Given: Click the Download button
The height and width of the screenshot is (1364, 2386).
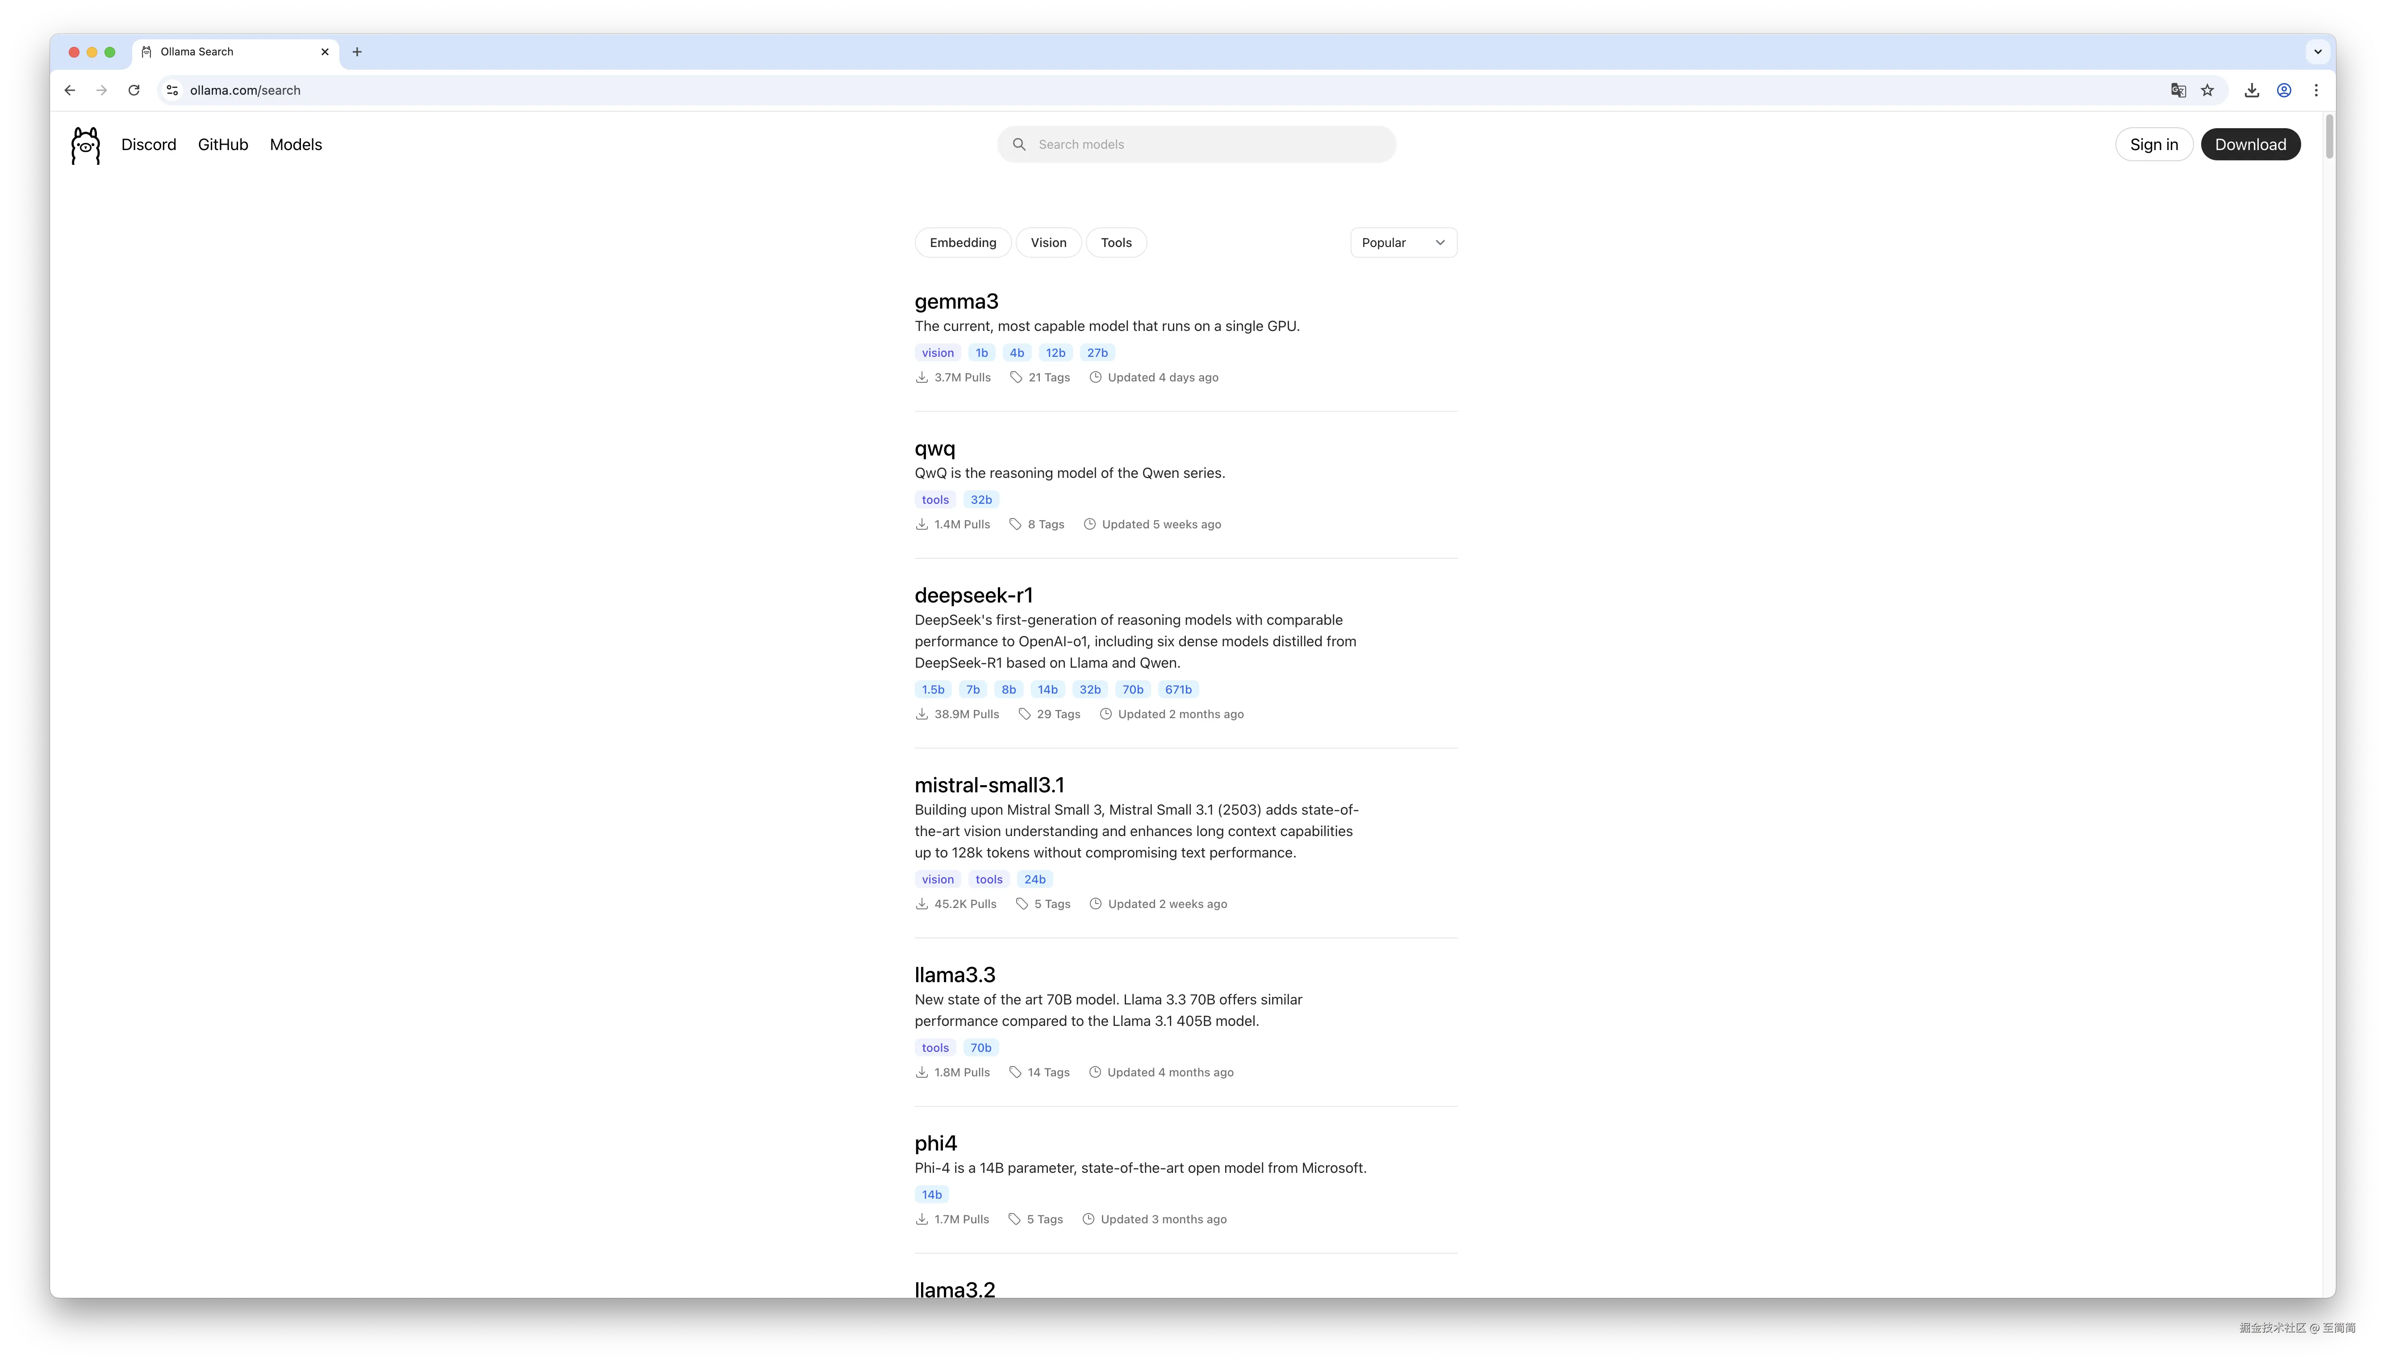Looking at the screenshot, I should tap(2249, 144).
